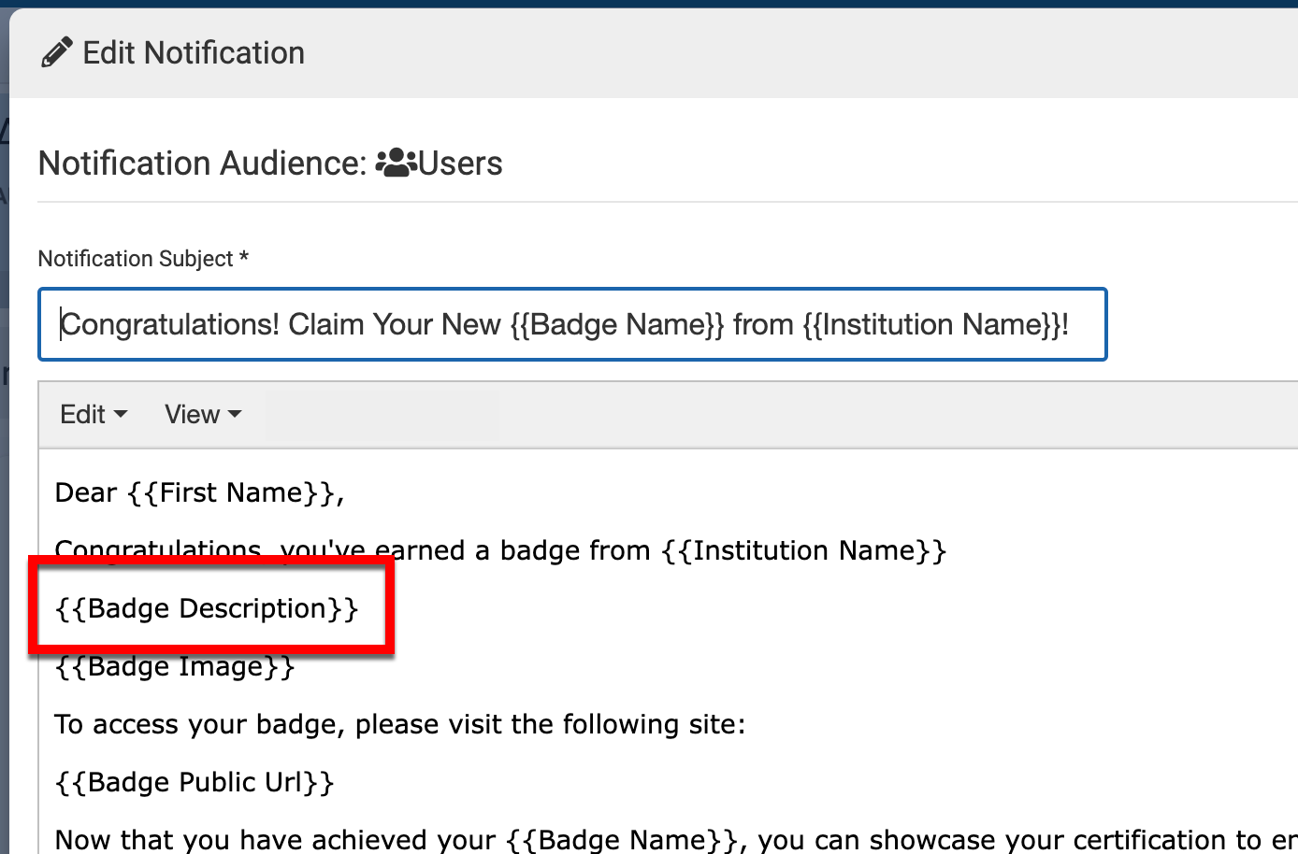This screenshot has width=1298, height=854.
Task: Click the word Congratulations! in subject field
Action: 170,324
